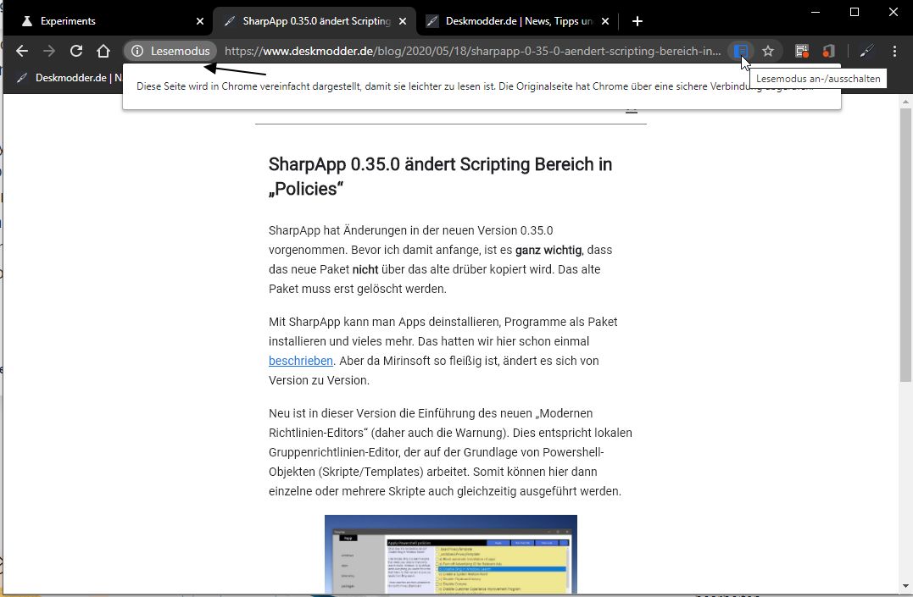
Task: Reload the current page
Action: pos(76,51)
